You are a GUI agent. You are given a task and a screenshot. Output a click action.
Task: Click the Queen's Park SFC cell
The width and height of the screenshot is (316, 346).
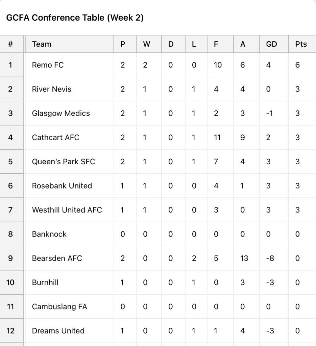click(x=64, y=162)
